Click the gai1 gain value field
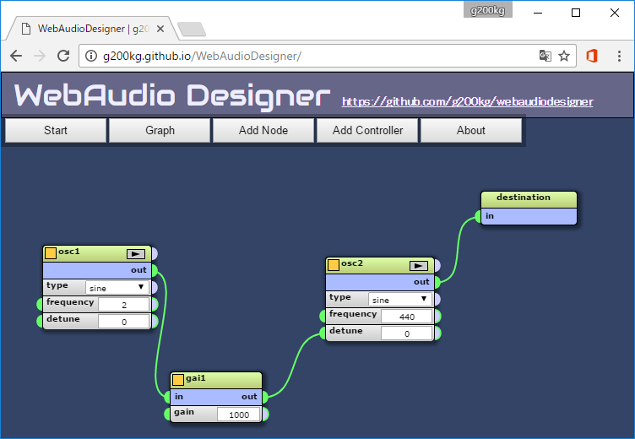 pos(240,415)
